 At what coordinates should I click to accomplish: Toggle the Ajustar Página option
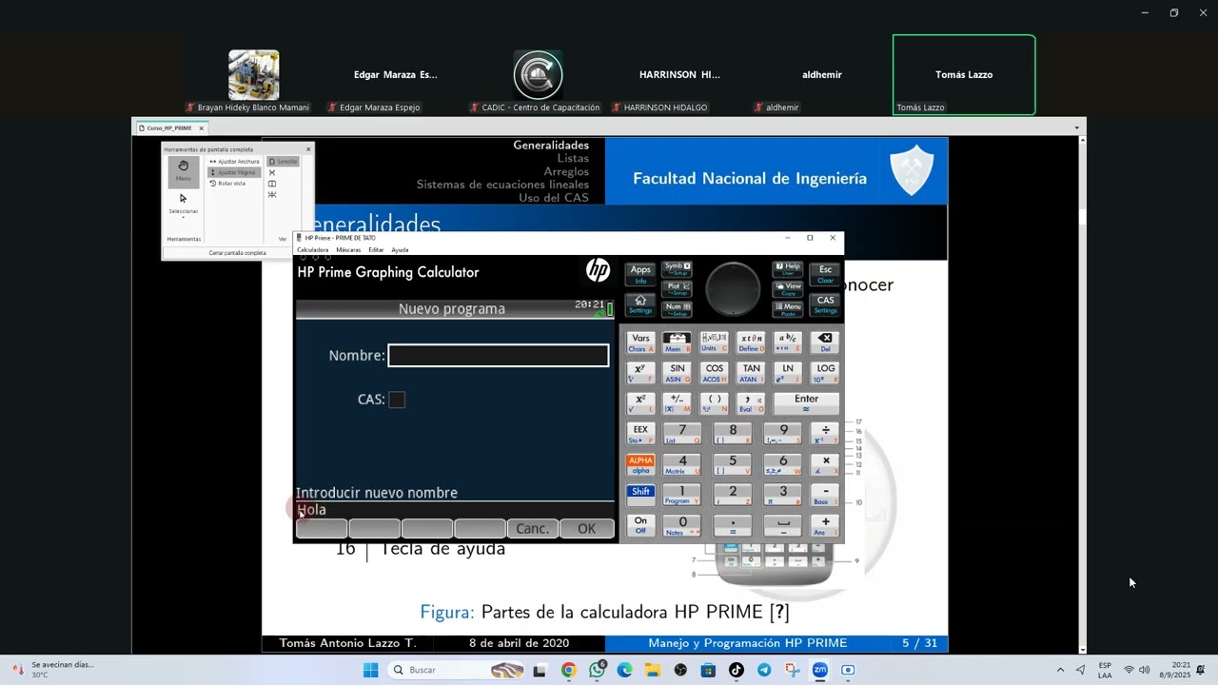234,172
